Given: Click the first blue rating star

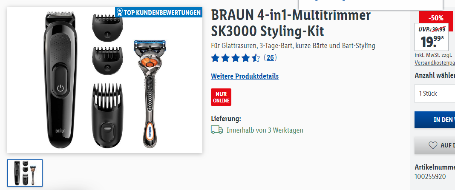Looking at the screenshot, I should (x=215, y=58).
